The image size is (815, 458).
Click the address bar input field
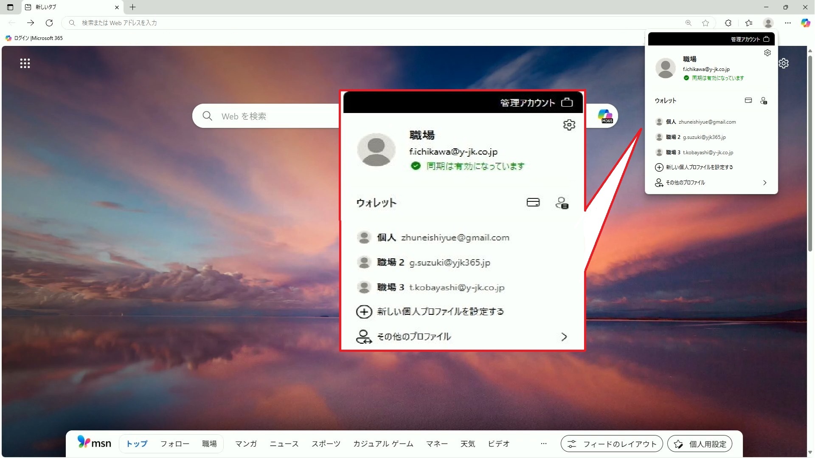coord(374,23)
